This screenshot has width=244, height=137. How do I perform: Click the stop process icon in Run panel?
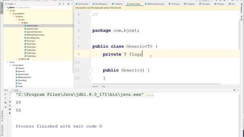click(5, 98)
